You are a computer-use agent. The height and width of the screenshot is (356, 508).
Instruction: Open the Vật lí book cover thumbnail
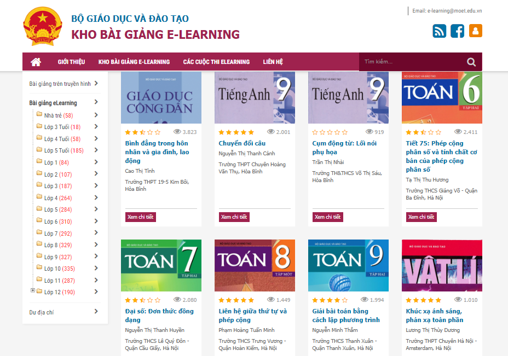pyautogui.click(x=442, y=265)
